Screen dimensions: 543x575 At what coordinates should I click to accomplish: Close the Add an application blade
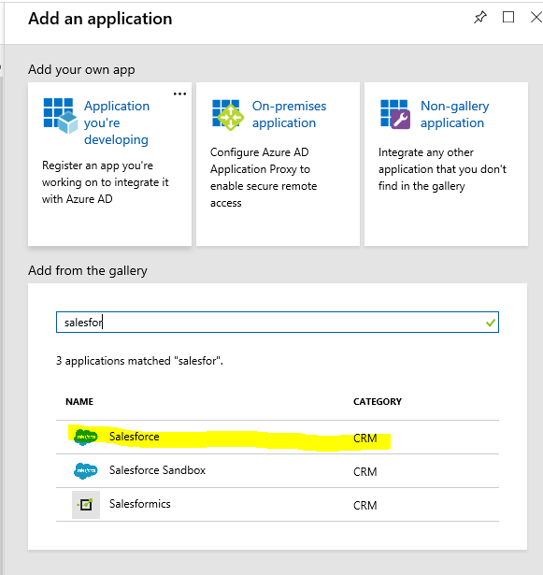tap(536, 17)
